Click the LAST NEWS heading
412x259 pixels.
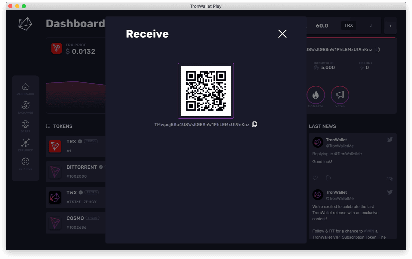[x=323, y=126]
